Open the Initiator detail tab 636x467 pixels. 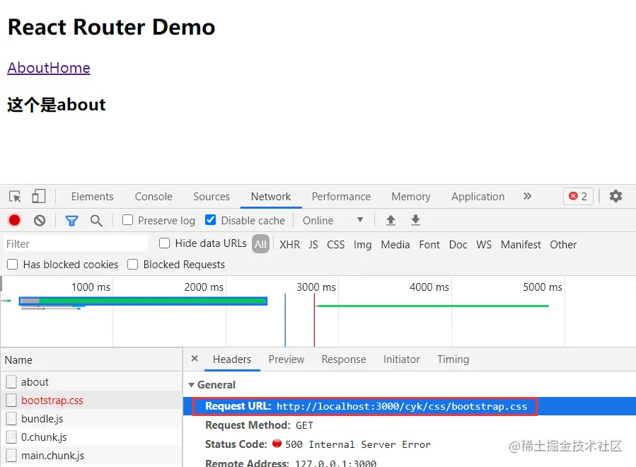(402, 359)
